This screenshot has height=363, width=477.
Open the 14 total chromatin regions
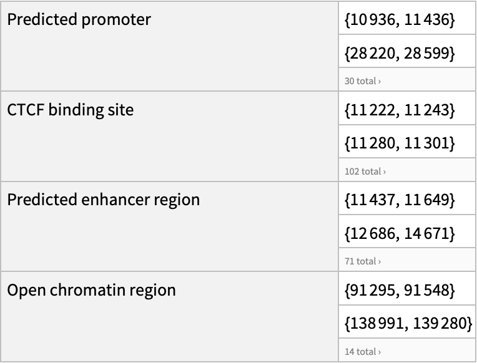pos(362,352)
